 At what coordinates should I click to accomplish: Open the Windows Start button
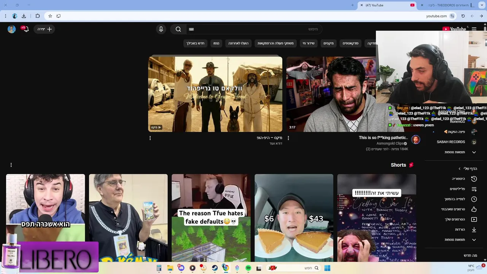click(x=327, y=268)
